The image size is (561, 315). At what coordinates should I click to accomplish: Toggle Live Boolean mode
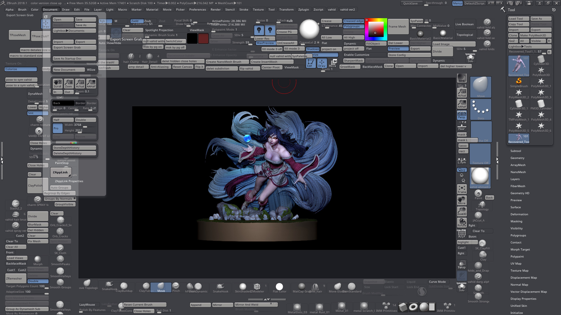pyautogui.click(x=464, y=24)
